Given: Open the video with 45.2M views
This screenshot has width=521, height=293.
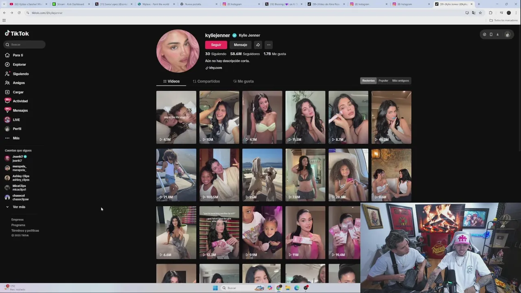Looking at the screenshot, I should (x=391, y=117).
